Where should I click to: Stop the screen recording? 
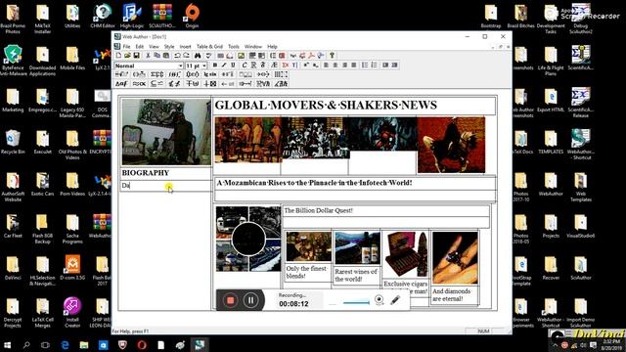tap(231, 300)
